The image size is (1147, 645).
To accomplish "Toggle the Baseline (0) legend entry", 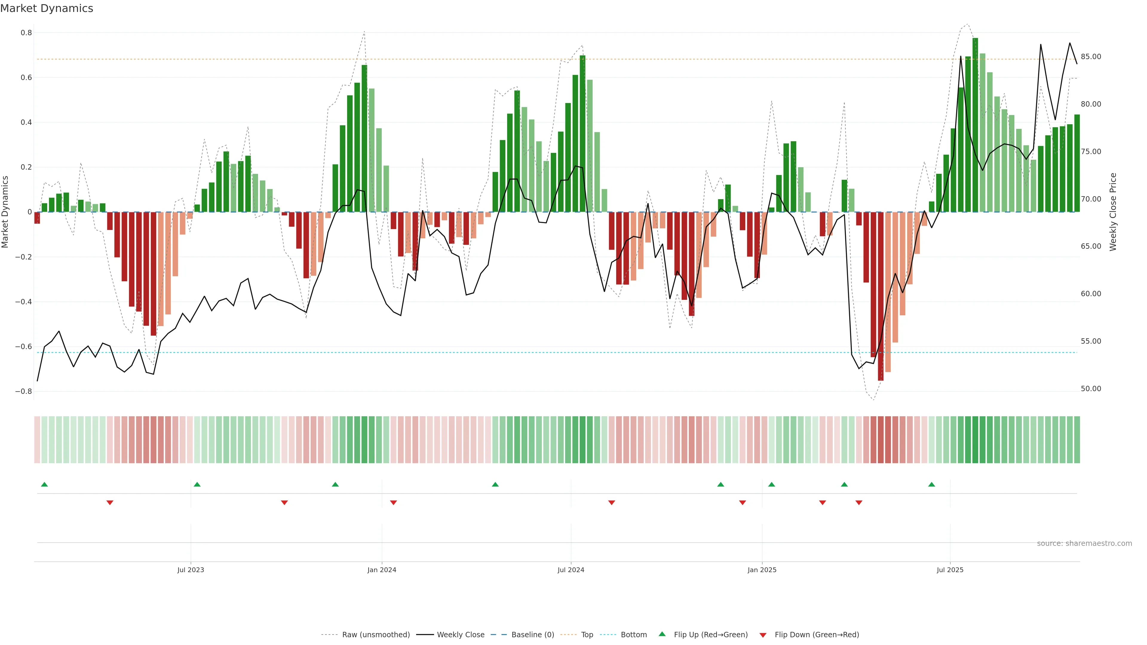I will tap(533, 635).
